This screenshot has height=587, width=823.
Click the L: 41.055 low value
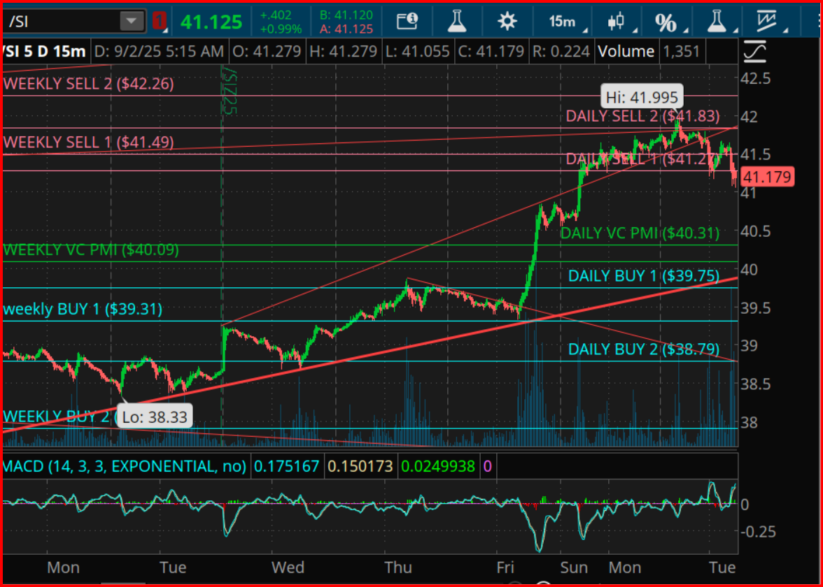(x=417, y=52)
